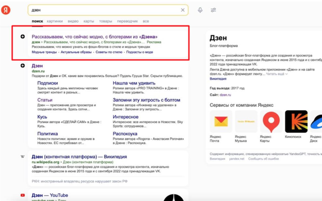Click the Yandex logo icon

(x=6, y=10)
